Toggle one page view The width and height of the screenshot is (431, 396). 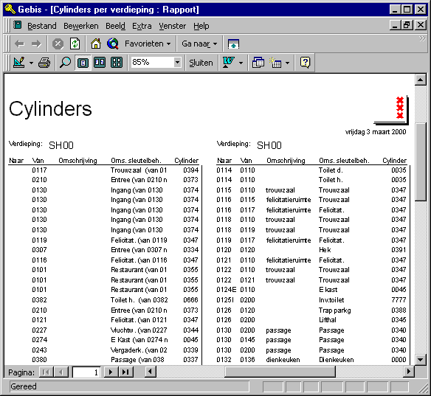pyautogui.click(x=83, y=63)
